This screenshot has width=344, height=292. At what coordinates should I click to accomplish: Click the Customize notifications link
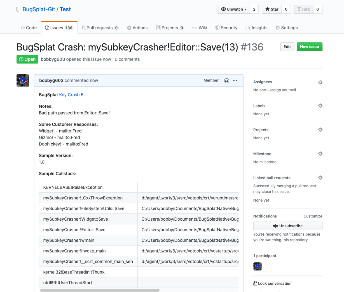click(x=313, y=216)
